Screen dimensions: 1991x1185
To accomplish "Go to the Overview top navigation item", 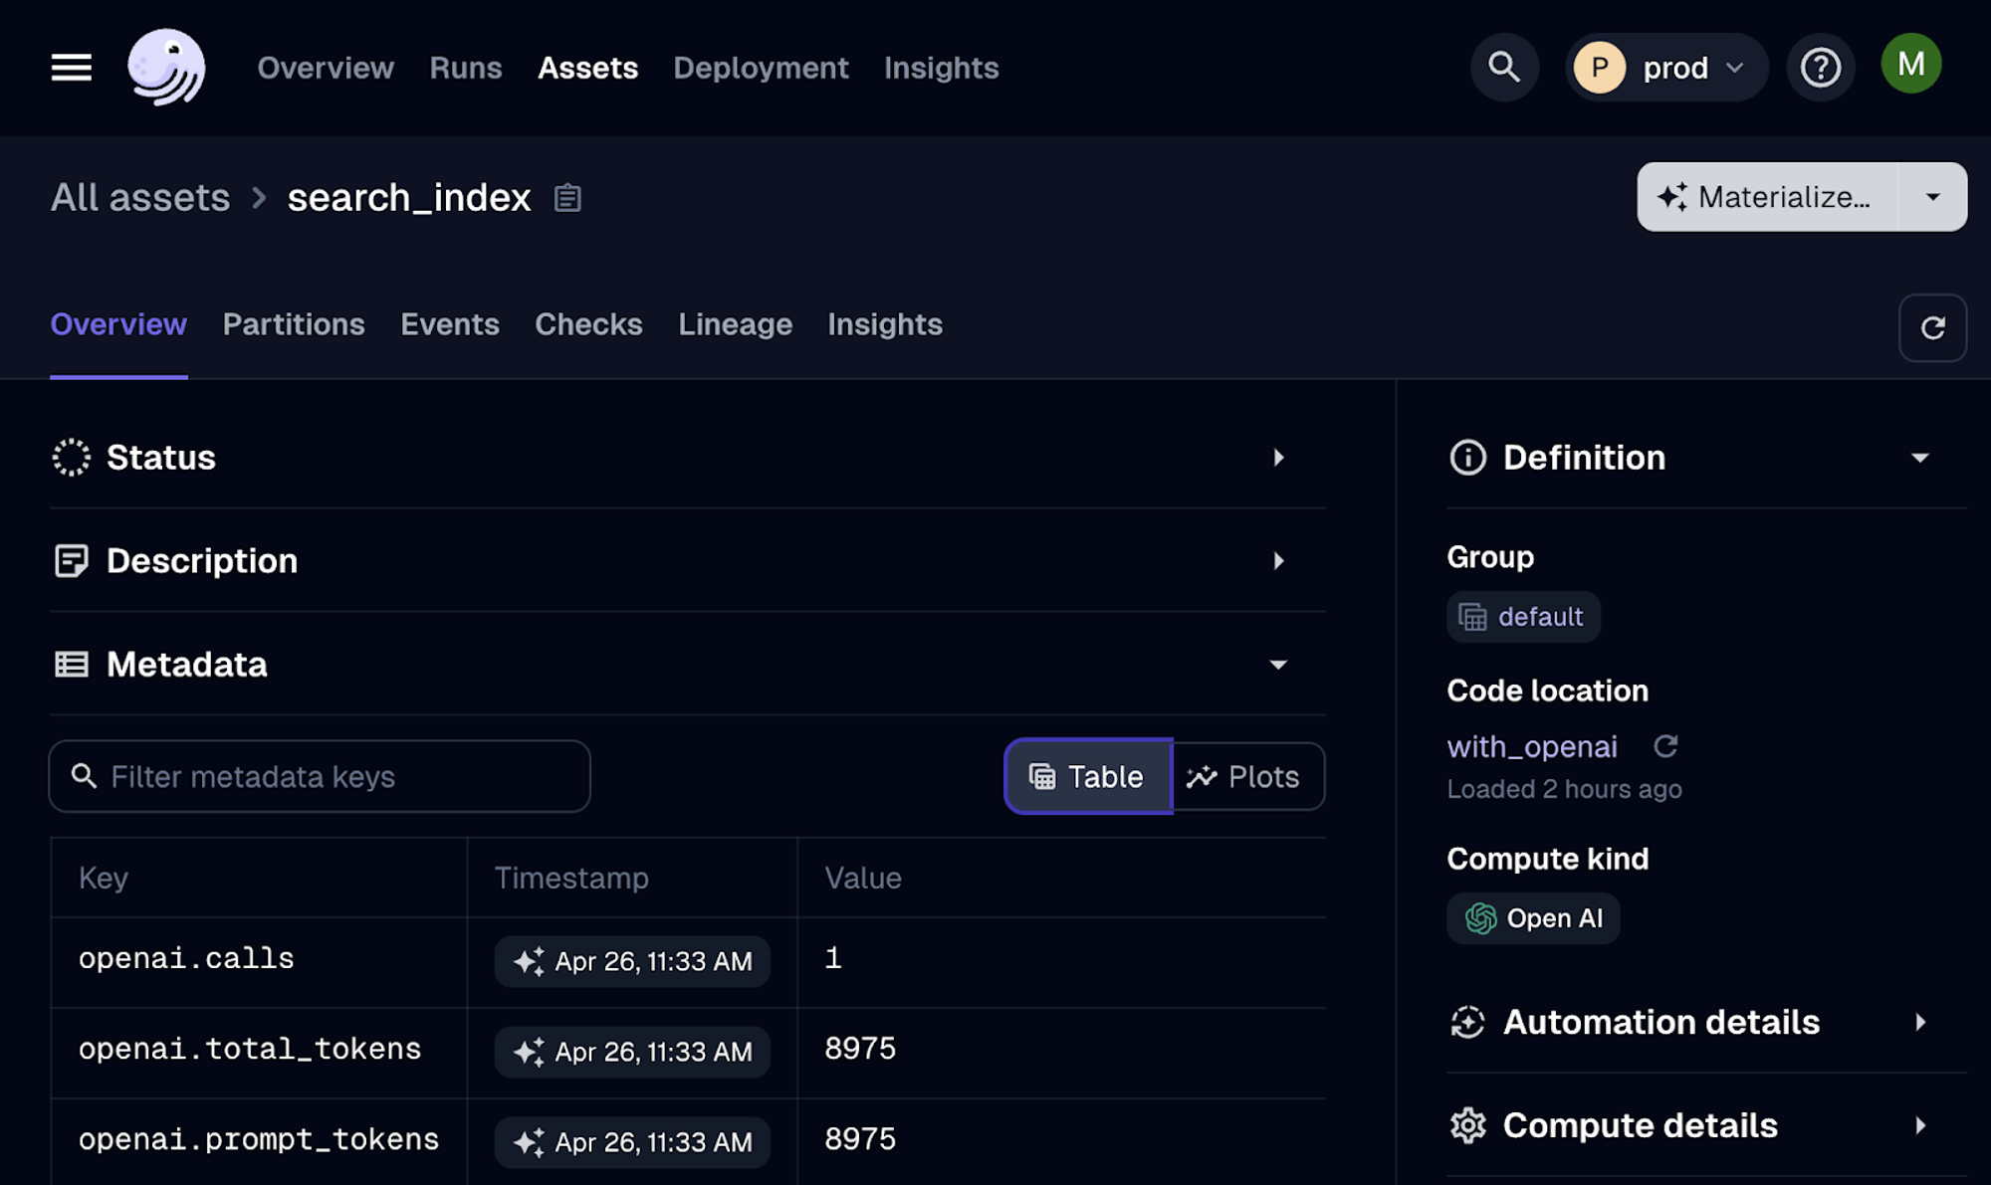I will pyautogui.click(x=326, y=68).
